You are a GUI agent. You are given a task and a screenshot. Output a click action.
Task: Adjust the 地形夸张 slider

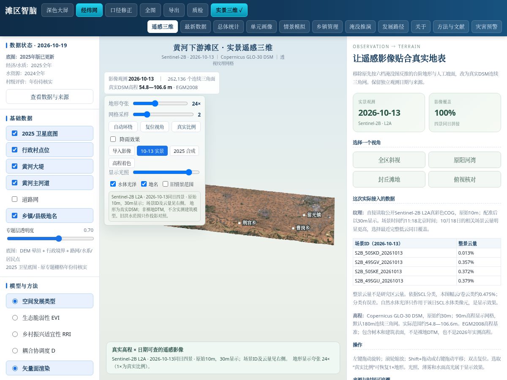tap(160, 103)
